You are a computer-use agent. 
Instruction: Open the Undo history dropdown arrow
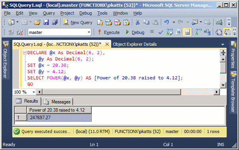click(x=174, y=22)
